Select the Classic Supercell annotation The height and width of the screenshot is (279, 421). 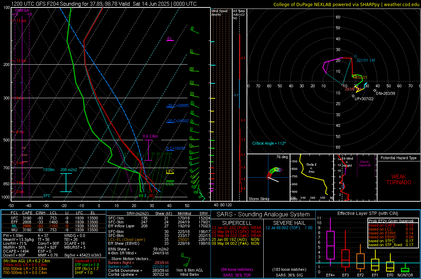tap(364, 164)
